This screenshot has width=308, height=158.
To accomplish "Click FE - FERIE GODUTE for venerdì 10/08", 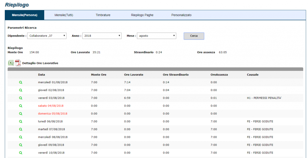I will point(260,153).
